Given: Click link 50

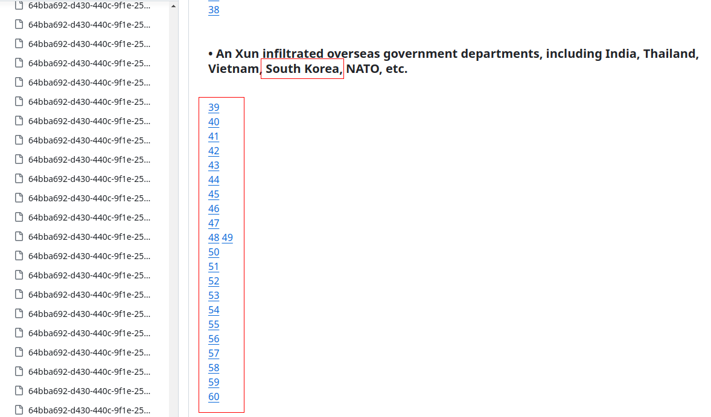Looking at the screenshot, I should 214,252.
